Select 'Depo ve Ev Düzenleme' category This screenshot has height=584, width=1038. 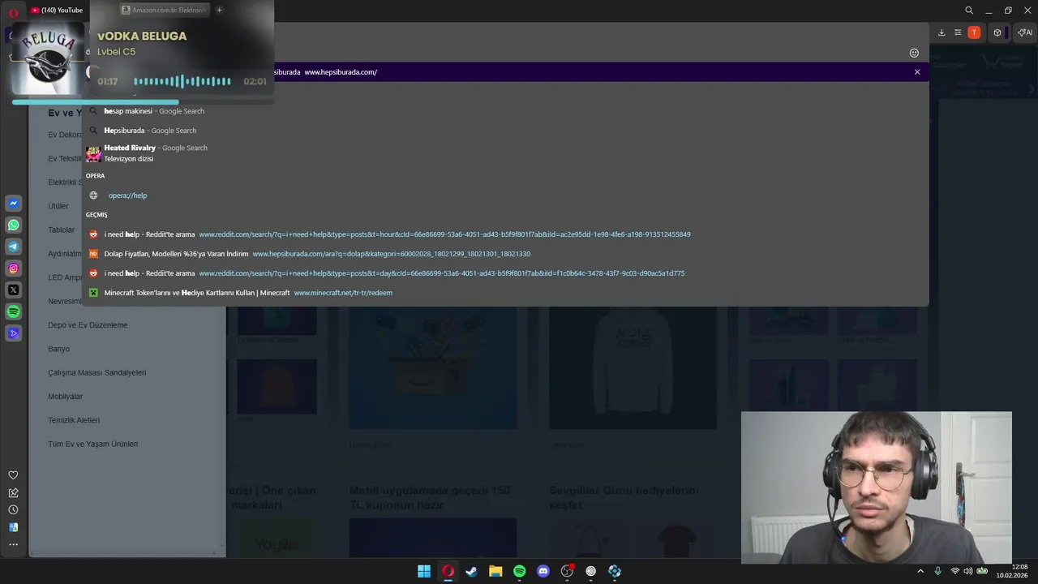coord(88,325)
